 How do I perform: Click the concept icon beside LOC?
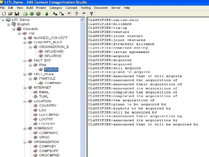[x=35, y=110]
